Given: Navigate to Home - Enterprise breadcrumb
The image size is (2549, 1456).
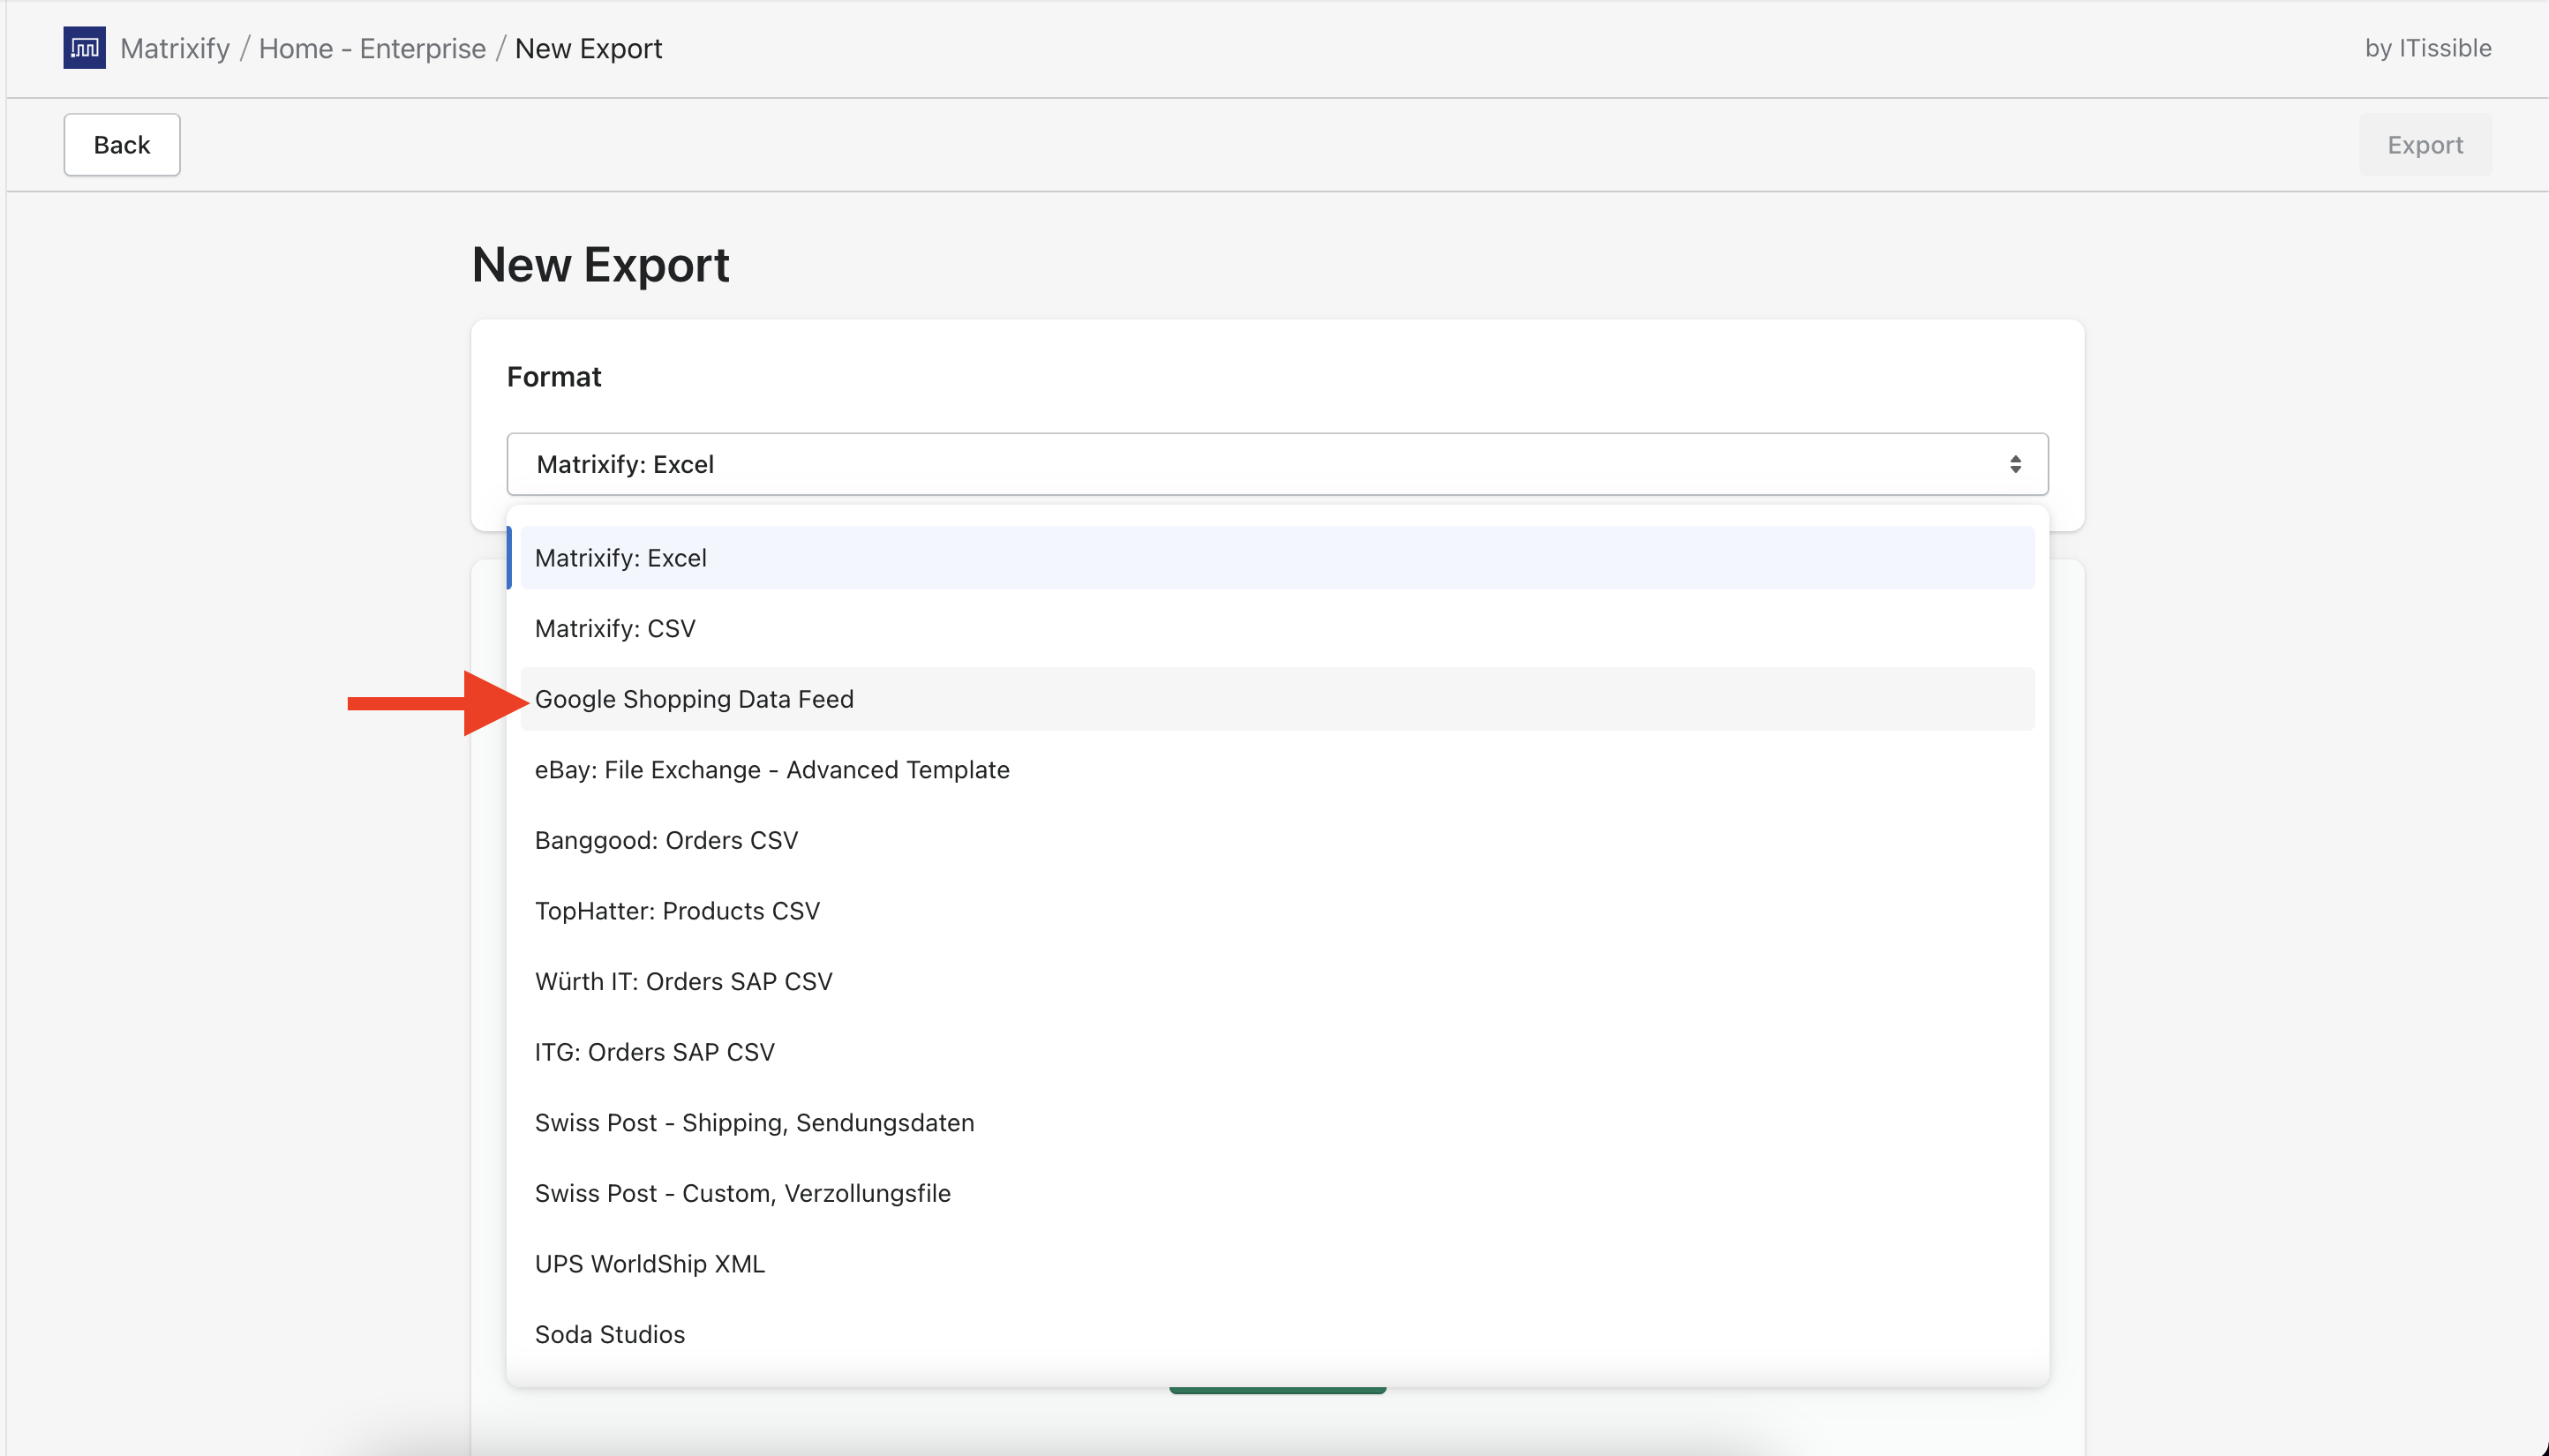Looking at the screenshot, I should click(372, 47).
